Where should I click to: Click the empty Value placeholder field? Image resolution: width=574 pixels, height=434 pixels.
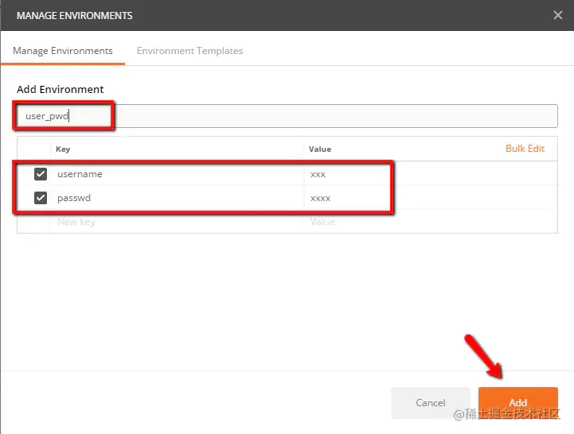[431, 222]
